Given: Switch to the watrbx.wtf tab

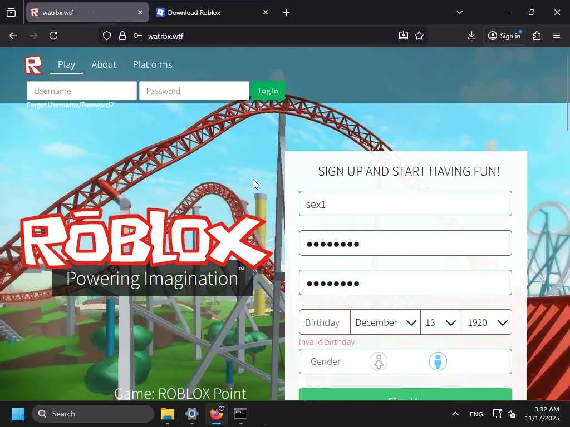Looking at the screenshot, I should pyautogui.click(x=87, y=12).
